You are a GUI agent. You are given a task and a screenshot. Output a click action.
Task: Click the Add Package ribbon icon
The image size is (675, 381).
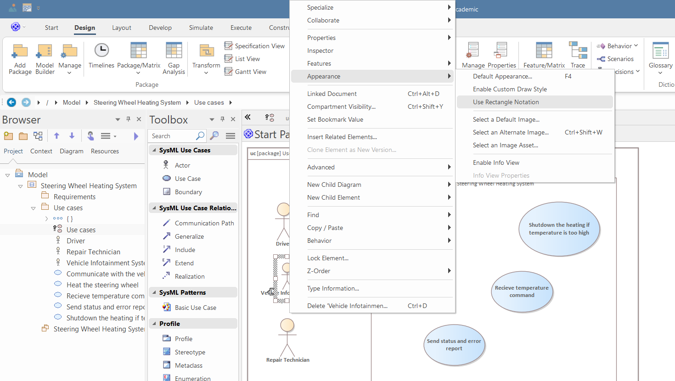tap(20, 59)
